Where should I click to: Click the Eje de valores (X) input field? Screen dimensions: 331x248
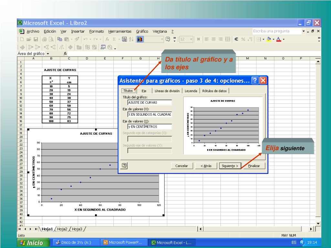pyautogui.click(x=150, y=115)
